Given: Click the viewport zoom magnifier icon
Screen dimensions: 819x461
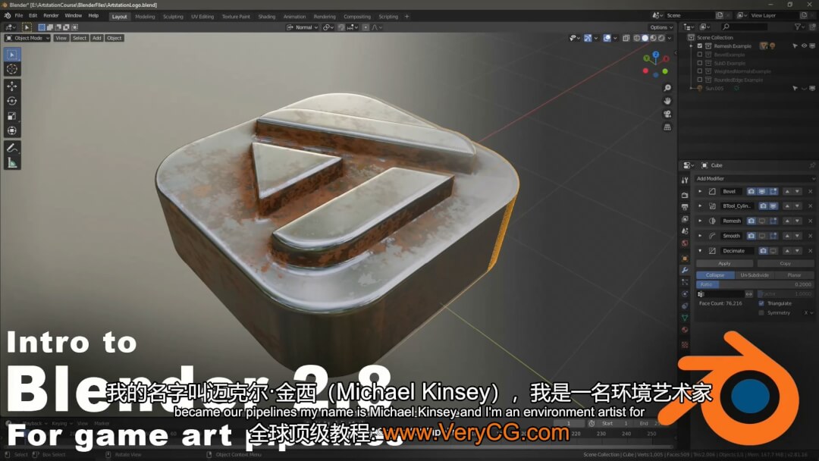Looking at the screenshot, I should [x=667, y=88].
